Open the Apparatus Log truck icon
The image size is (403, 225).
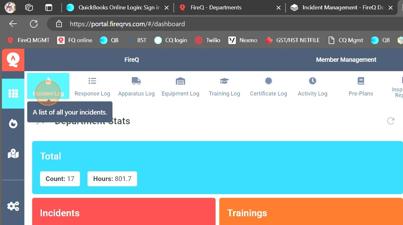pyautogui.click(x=136, y=81)
